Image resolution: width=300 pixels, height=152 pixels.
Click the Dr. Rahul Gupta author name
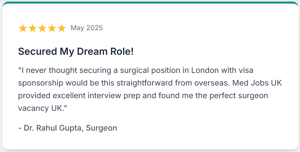coord(53,128)
